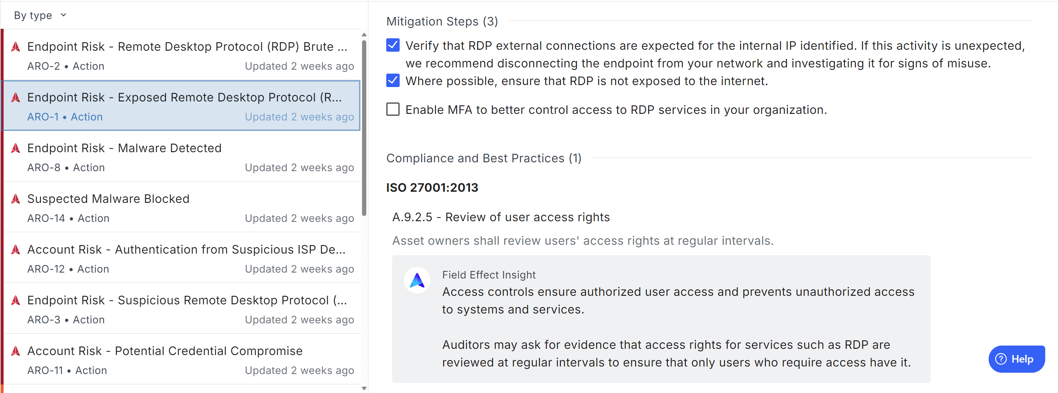Click the Exposed RDP alert warning icon
This screenshot has width=1058, height=393.
pyautogui.click(x=16, y=98)
